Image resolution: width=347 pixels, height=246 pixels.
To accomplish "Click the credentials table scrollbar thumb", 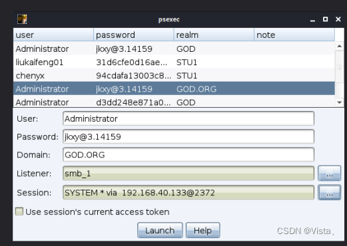I will click(x=339, y=66).
